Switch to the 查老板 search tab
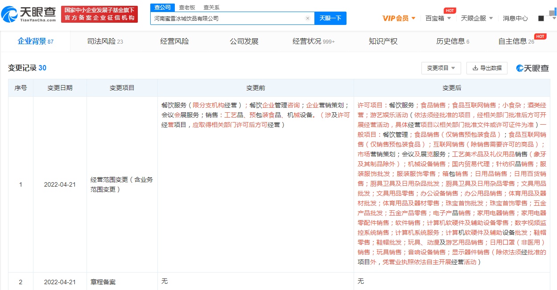Screen dimensions: 557x290 (187, 8)
